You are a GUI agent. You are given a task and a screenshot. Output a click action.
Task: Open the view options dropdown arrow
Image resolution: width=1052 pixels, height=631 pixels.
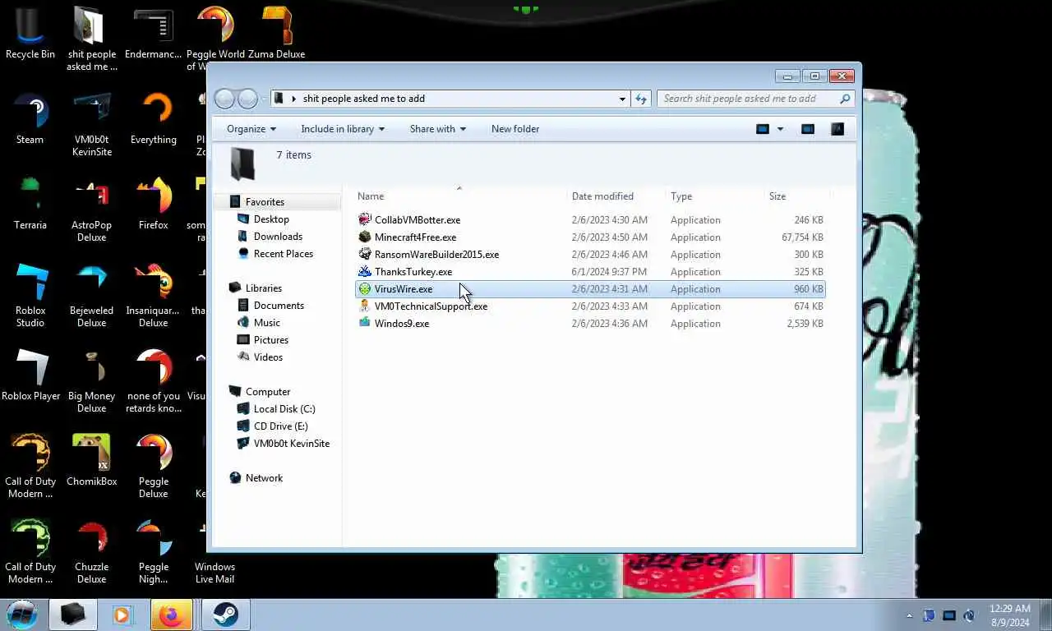coord(780,129)
